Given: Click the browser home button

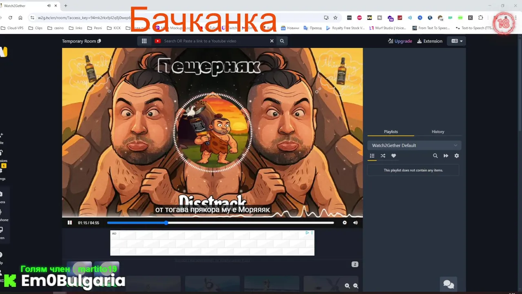Looking at the screenshot, I should 20,18.
